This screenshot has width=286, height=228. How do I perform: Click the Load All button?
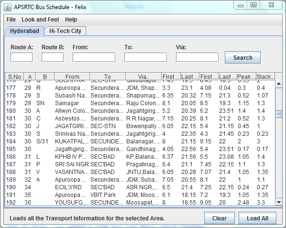click(x=257, y=218)
